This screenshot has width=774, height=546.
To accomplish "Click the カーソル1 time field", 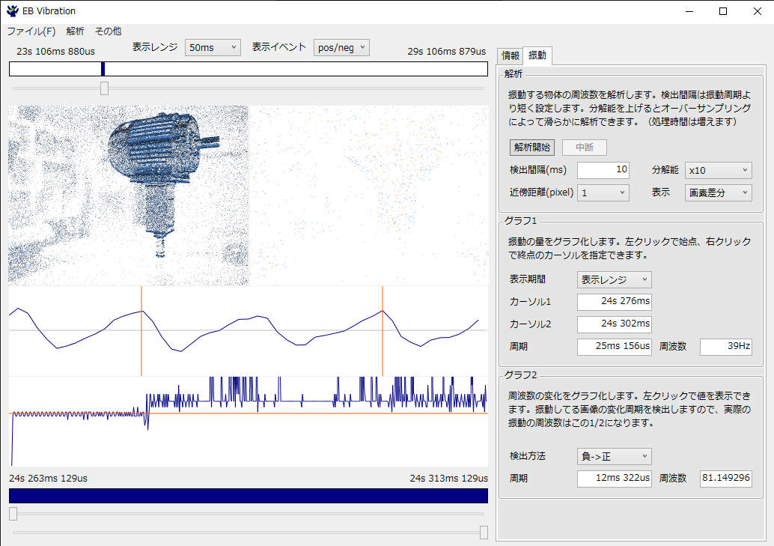I will (614, 301).
